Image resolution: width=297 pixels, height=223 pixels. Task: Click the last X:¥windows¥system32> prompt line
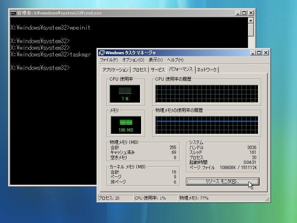click(40, 68)
